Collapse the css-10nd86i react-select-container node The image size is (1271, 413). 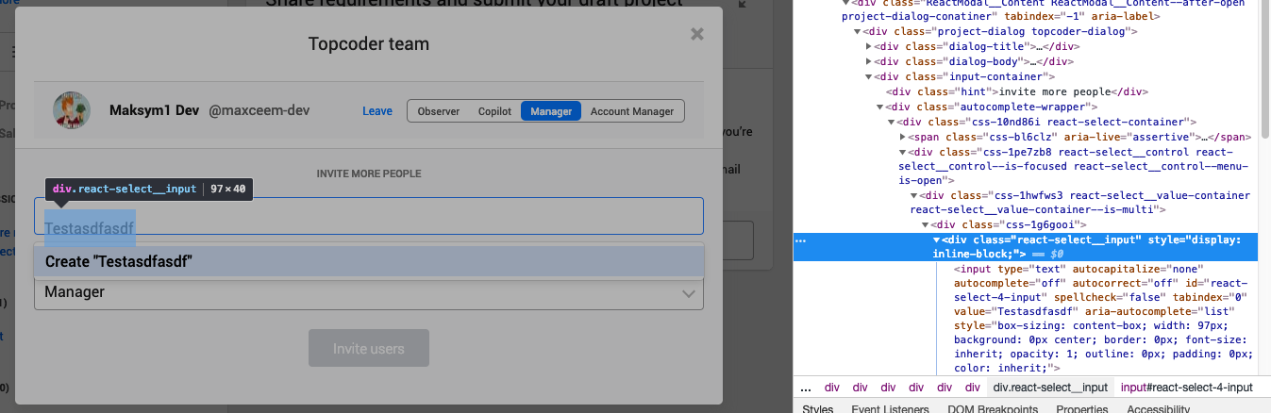point(892,122)
